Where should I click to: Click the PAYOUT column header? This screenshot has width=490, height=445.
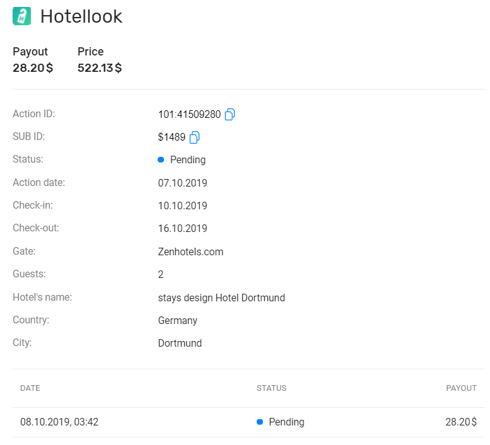coord(461,388)
